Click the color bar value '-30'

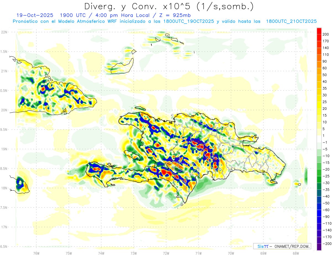pyautogui.click(x=326, y=183)
